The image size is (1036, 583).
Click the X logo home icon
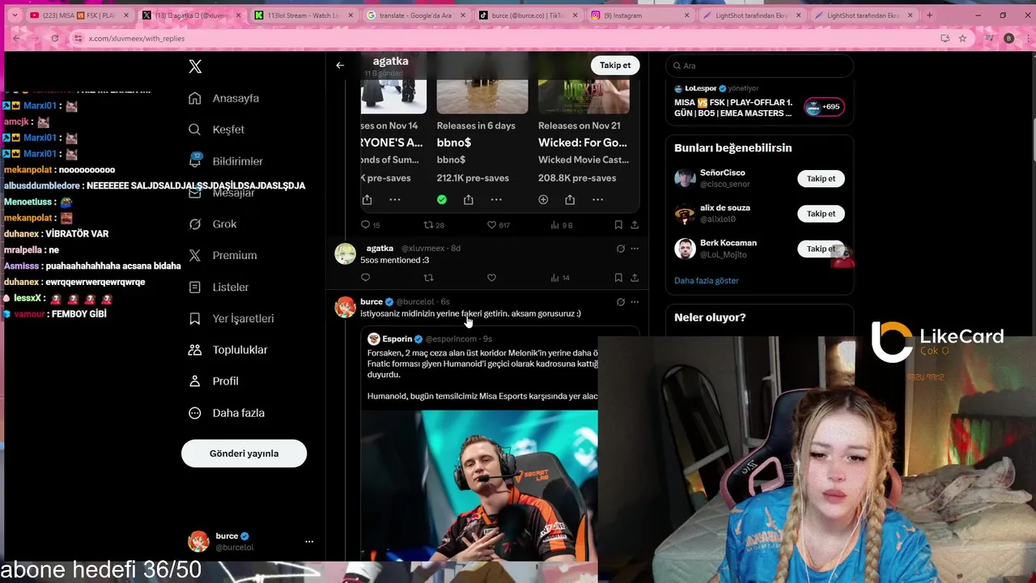[195, 67]
